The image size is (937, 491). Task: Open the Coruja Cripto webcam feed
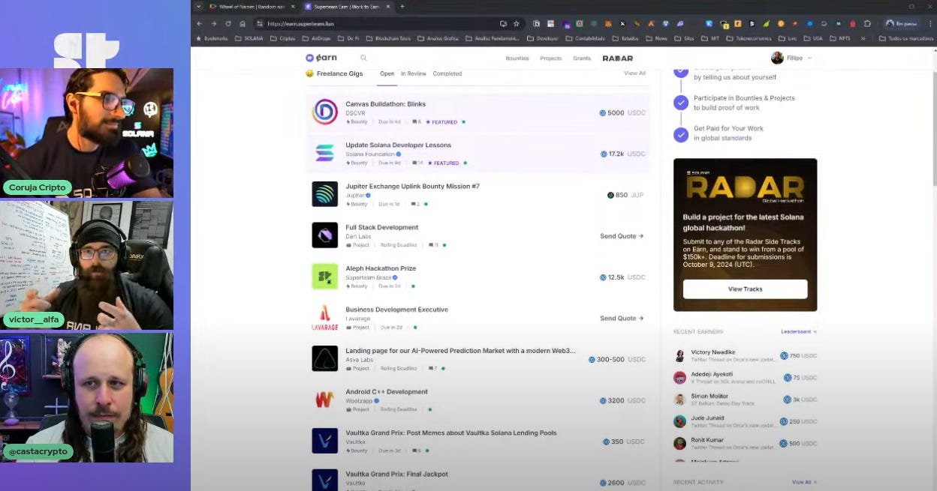pos(87,132)
